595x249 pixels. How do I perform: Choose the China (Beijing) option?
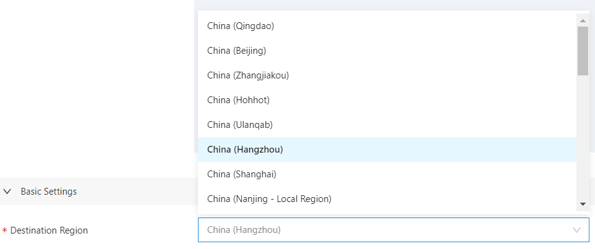(236, 51)
